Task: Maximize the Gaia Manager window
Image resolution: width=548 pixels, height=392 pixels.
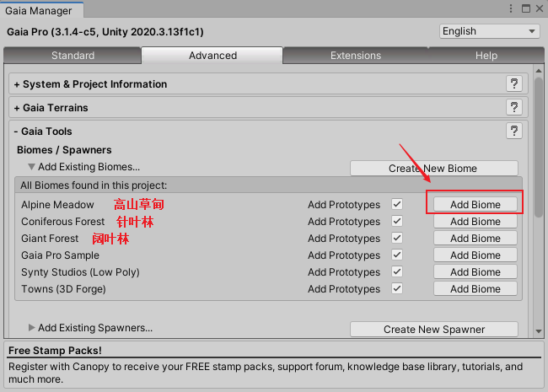Action: point(525,8)
